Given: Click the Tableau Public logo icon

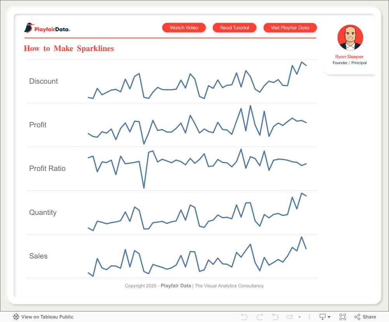Looking at the screenshot, I should pos(16,317).
